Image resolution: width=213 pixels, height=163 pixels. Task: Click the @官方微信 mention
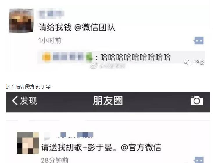tap(141, 147)
